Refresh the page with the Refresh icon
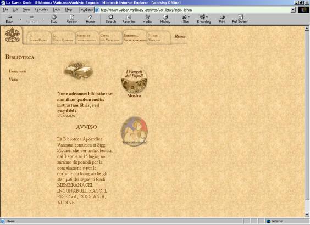 pos(72,19)
